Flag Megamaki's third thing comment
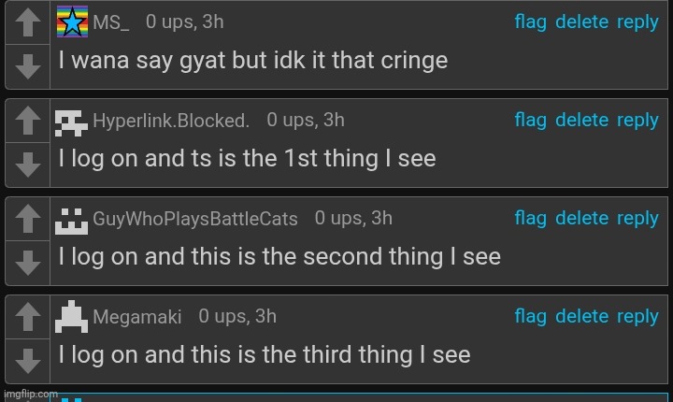 point(530,317)
